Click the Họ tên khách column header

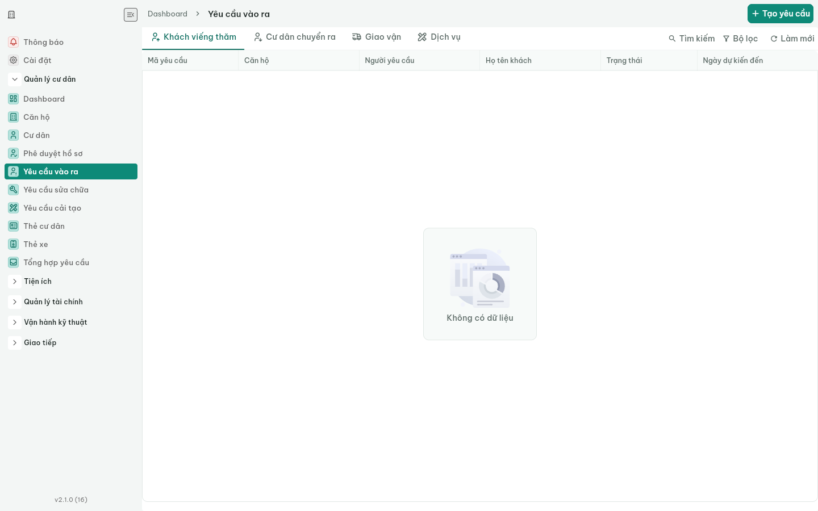point(540,60)
